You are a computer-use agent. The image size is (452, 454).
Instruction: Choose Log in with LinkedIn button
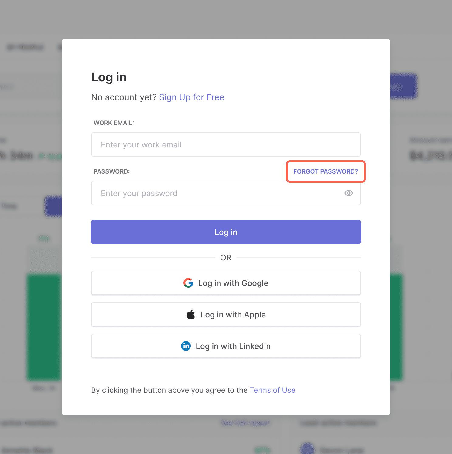pyautogui.click(x=226, y=346)
